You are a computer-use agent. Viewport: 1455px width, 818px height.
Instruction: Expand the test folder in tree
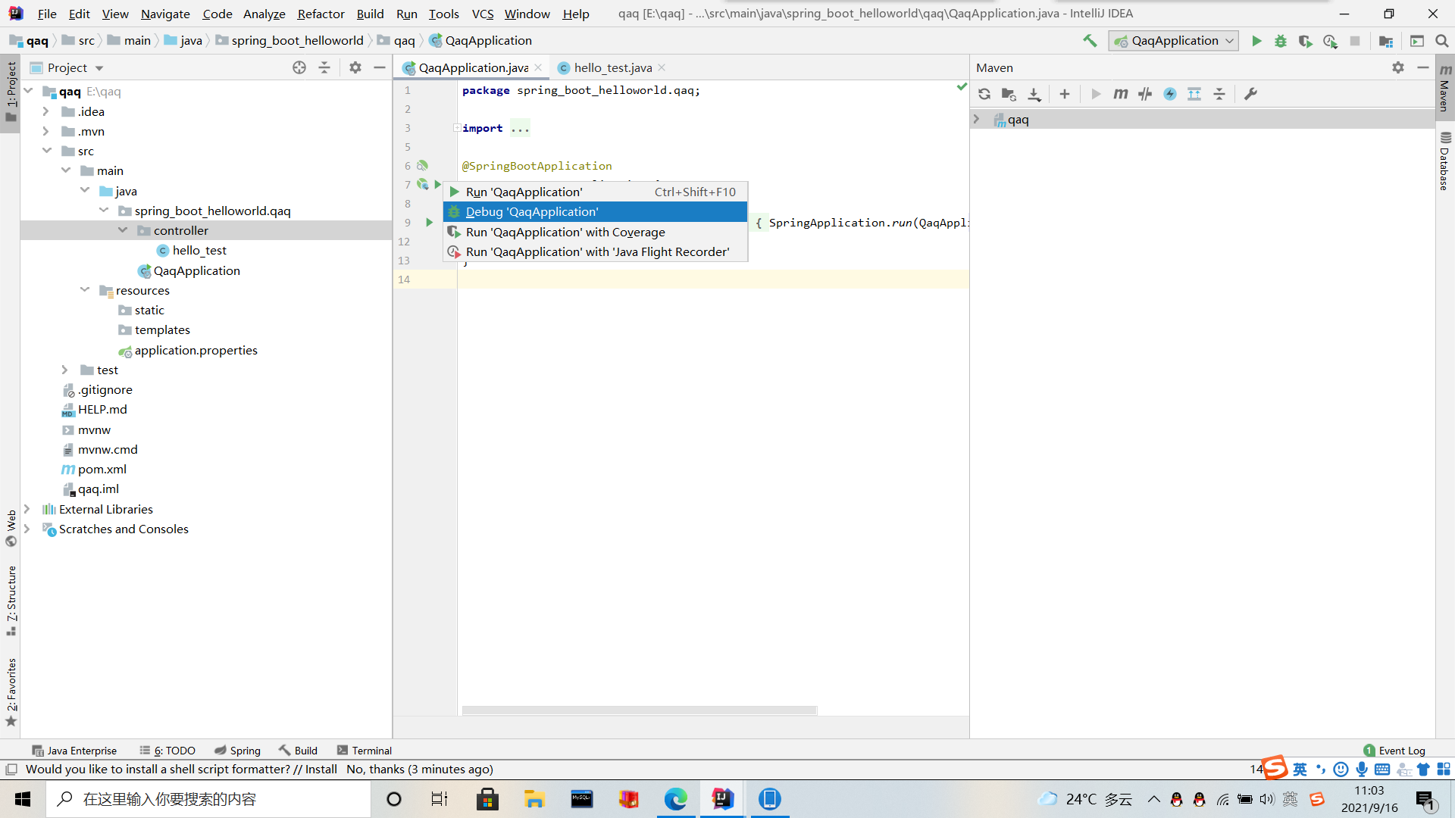click(65, 370)
